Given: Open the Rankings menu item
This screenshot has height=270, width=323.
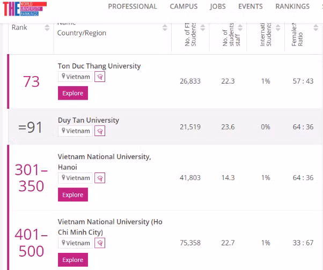Looking at the screenshot, I should pyautogui.click(x=292, y=6).
